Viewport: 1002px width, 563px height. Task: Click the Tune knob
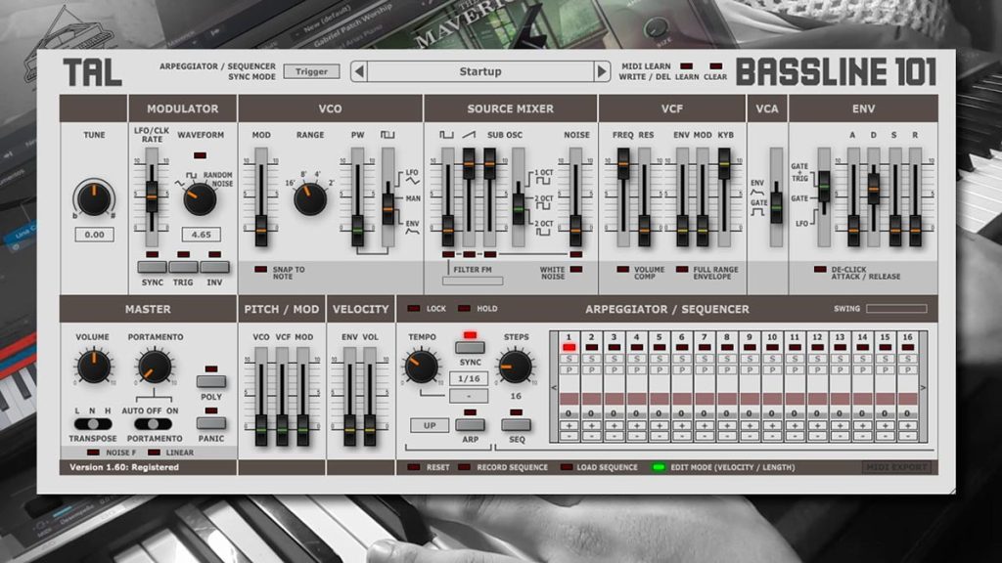point(94,198)
